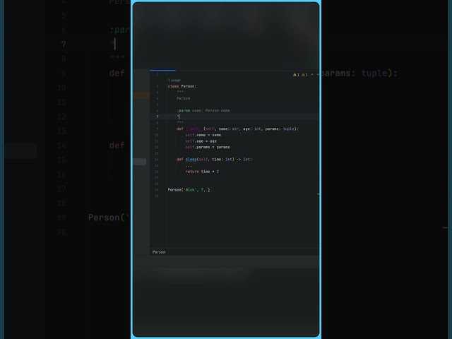The width and height of the screenshot is (452, 339).
Task: Click line number 14 in gutter
Action: [x=157, y=160]
